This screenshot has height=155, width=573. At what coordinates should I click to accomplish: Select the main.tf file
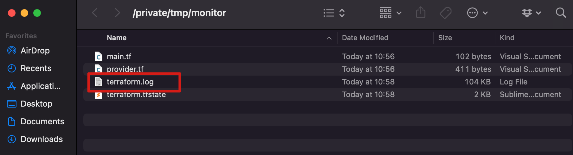click(x=119, y=57)
